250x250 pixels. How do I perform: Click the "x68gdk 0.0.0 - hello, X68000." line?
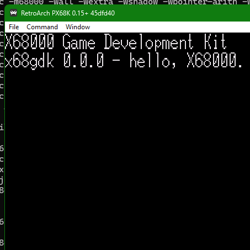click(124, 61)
